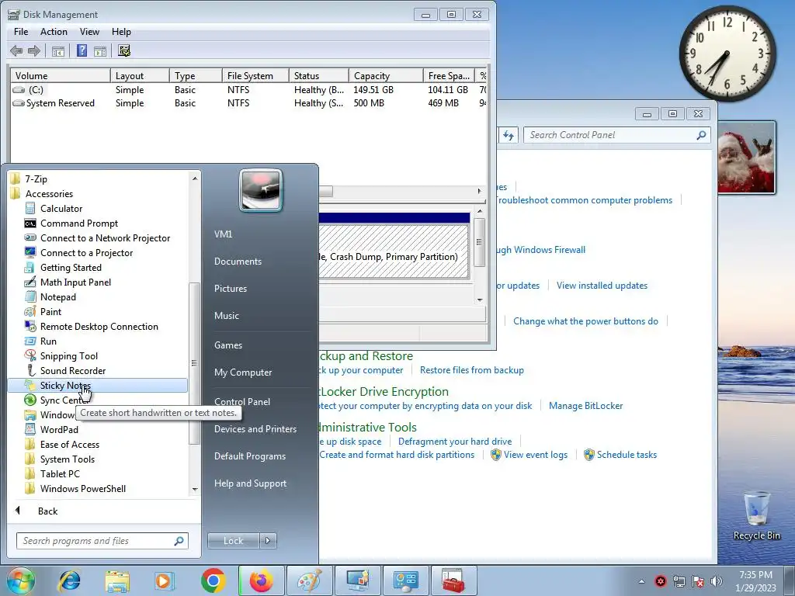Open the shutdown options arrow beside Lock
This screenshot has width=795, height=596.
click(x=268, y=541)
